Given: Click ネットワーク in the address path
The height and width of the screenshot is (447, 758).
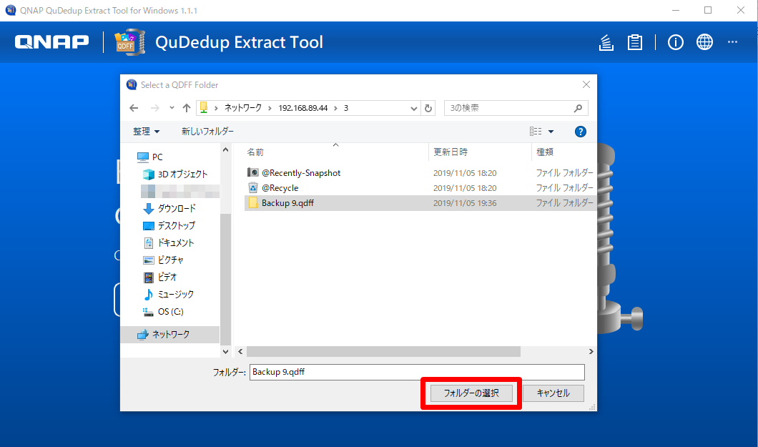Looking at the screenshot, I should [x=242, y=108].
